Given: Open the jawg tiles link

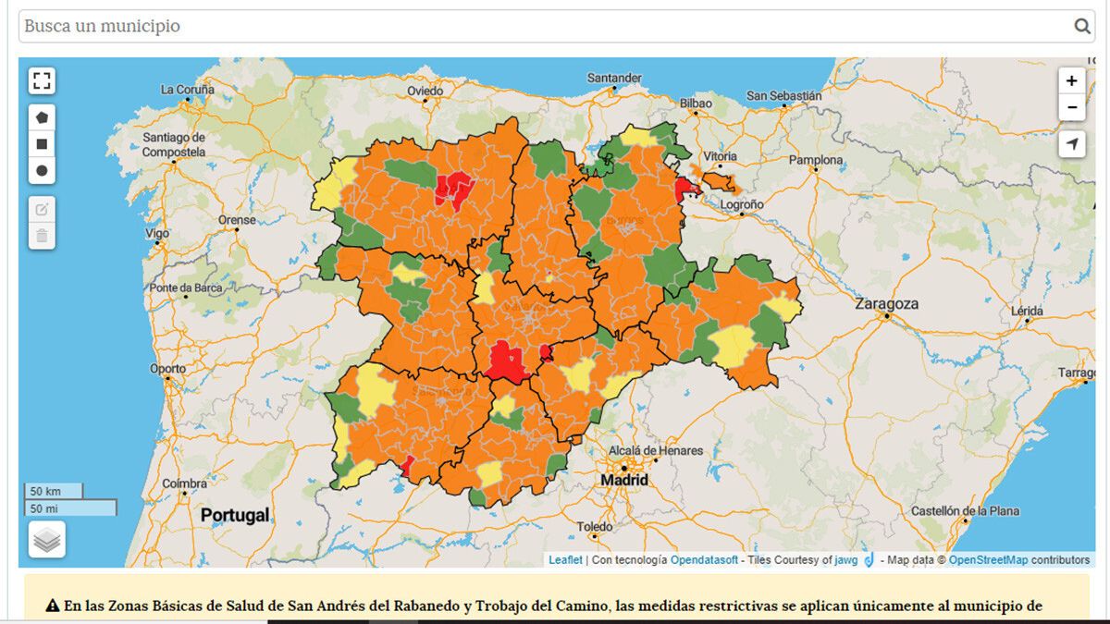Looking at the screenshot, I should click(x=846, y=560).
